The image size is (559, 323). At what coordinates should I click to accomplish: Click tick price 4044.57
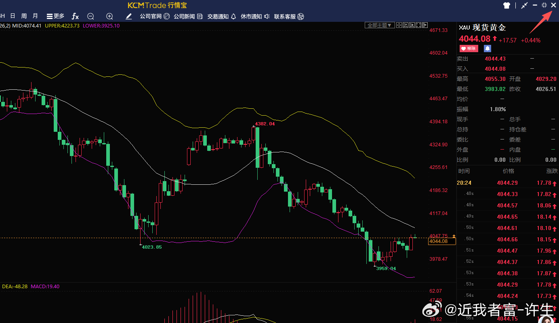coord(507,205)
